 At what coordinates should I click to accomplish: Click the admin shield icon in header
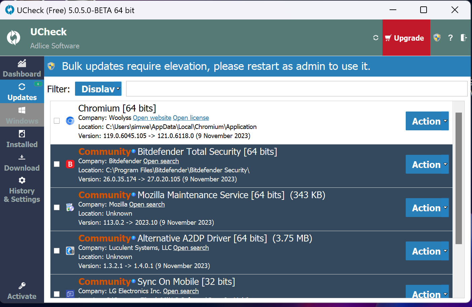click(437, 38)
